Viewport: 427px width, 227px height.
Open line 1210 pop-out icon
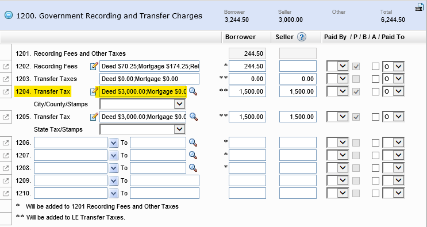pyautogui.click(x=6, y=193)
